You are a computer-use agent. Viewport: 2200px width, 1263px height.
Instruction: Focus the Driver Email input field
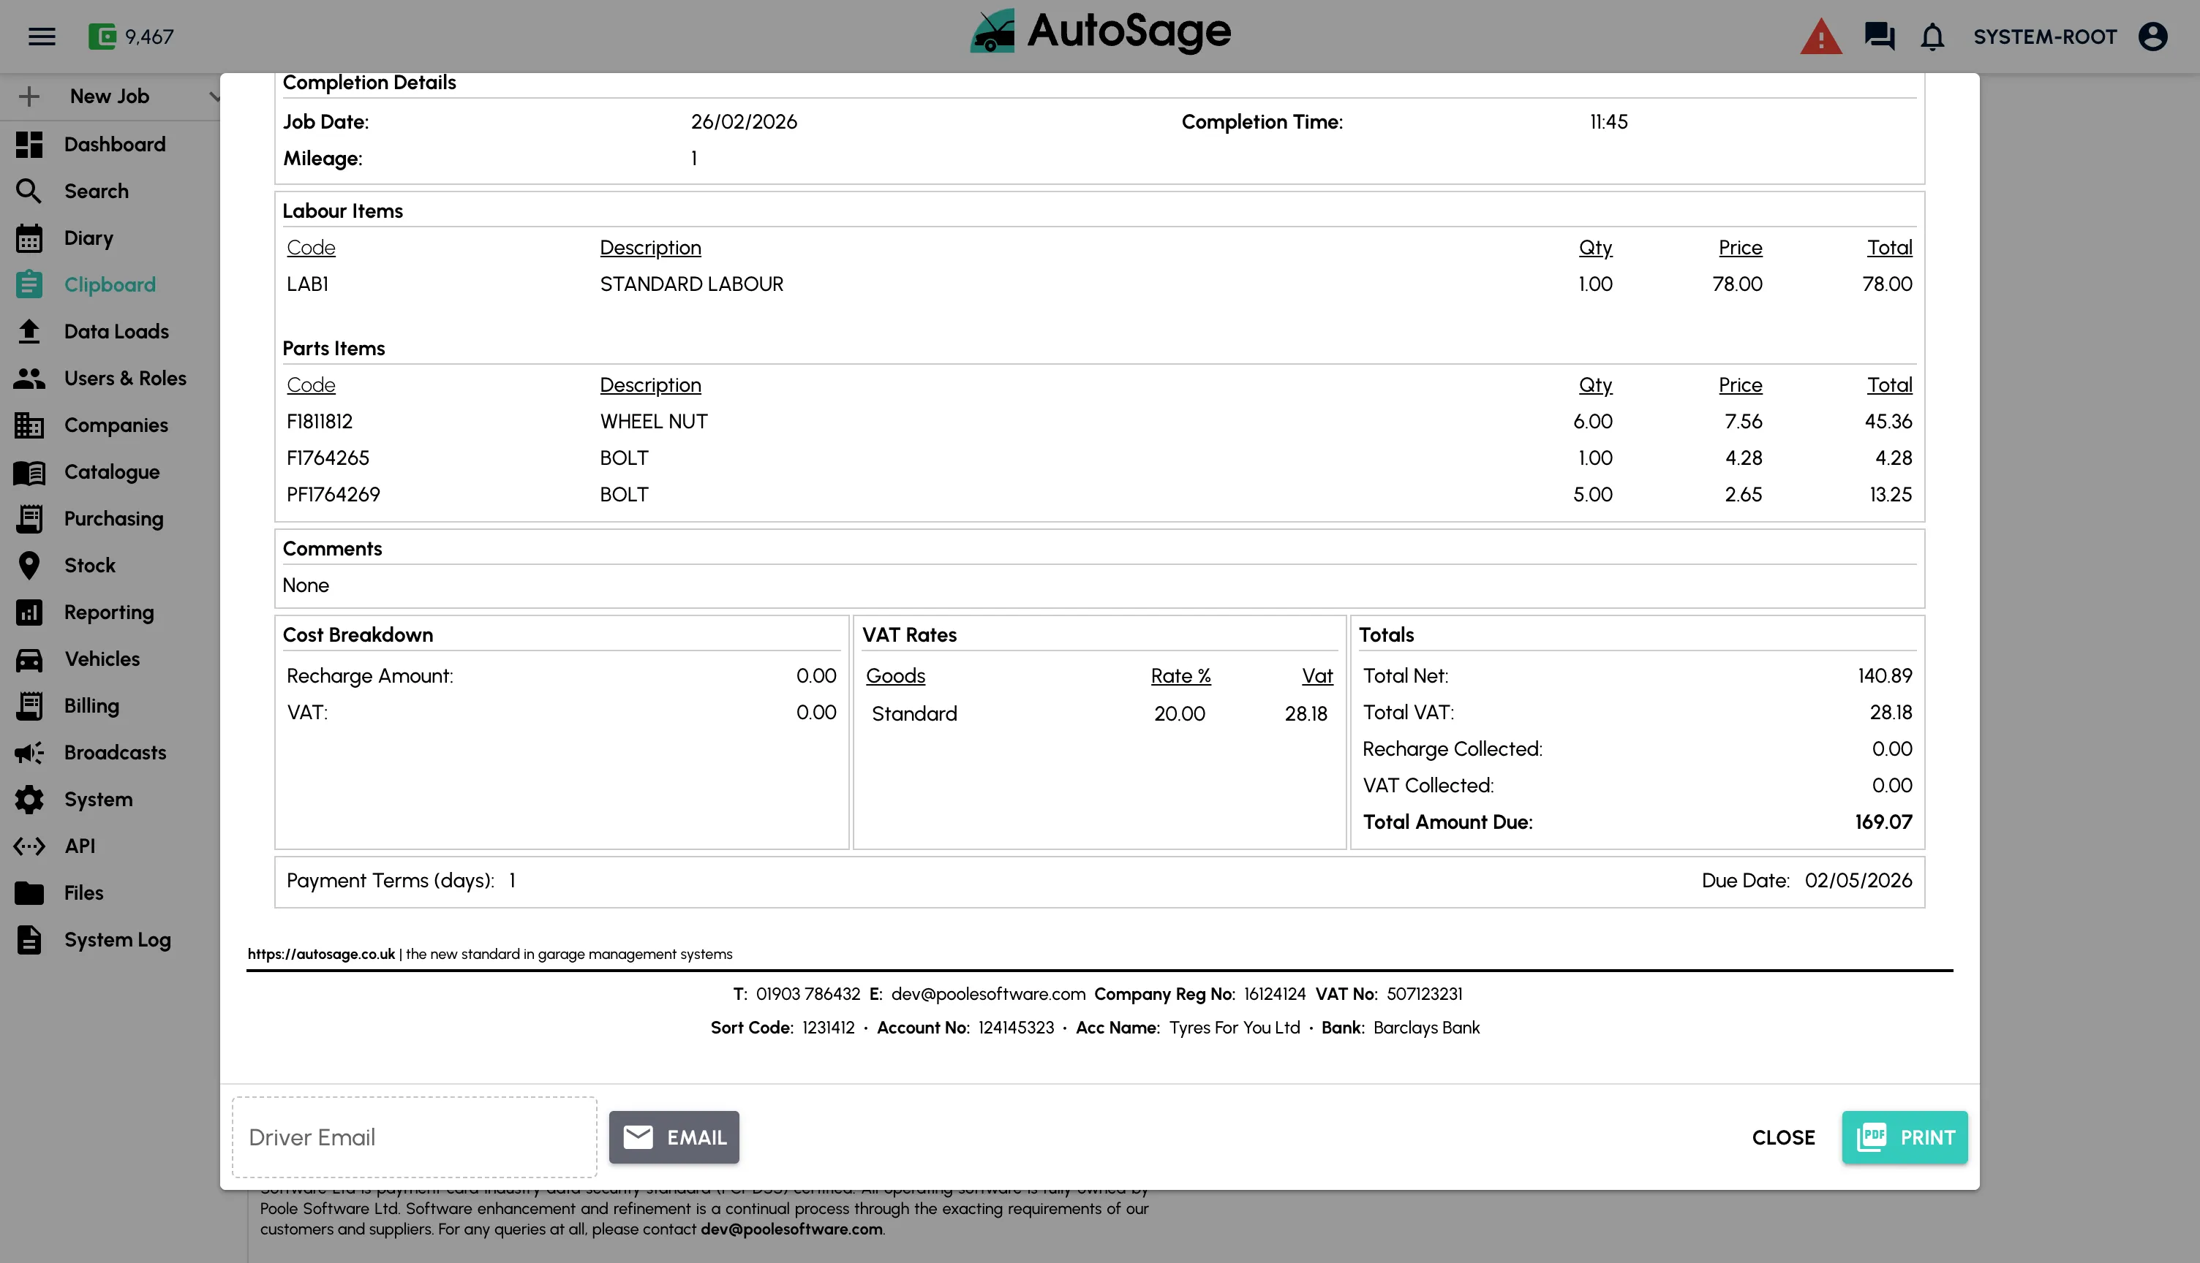415,1137
